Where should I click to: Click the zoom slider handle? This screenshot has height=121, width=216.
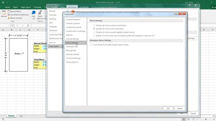coord(206,120)
